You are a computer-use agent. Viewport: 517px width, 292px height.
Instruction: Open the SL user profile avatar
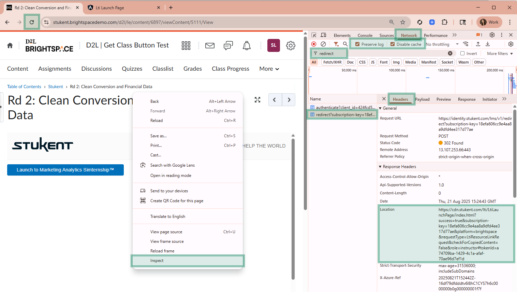tap(274, 45)
